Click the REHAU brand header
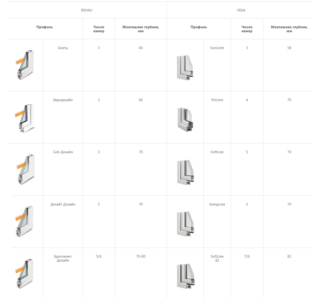 pos(87,10)
